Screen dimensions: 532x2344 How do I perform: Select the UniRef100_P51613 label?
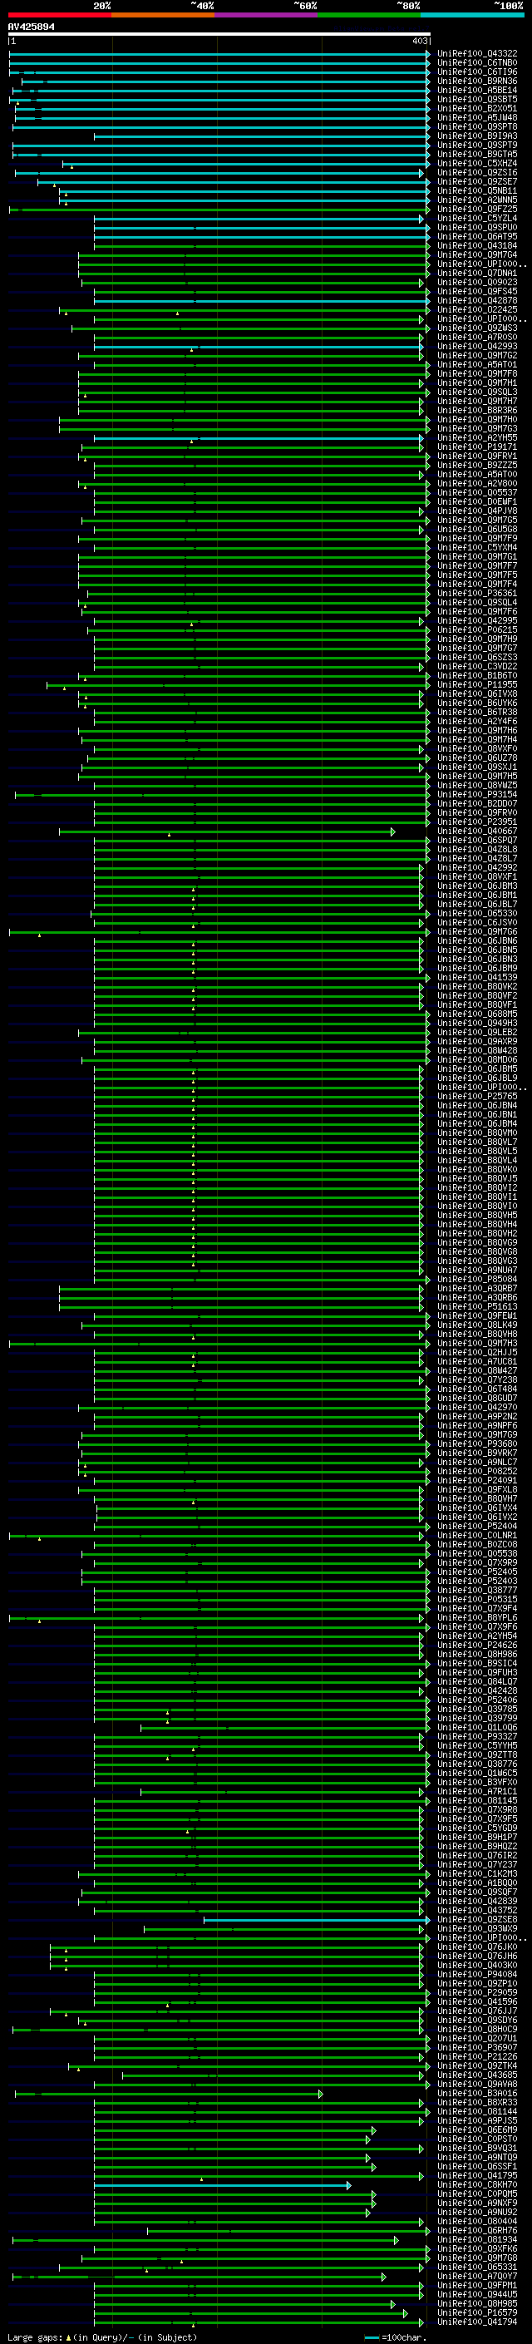[x=476, y=1306]
